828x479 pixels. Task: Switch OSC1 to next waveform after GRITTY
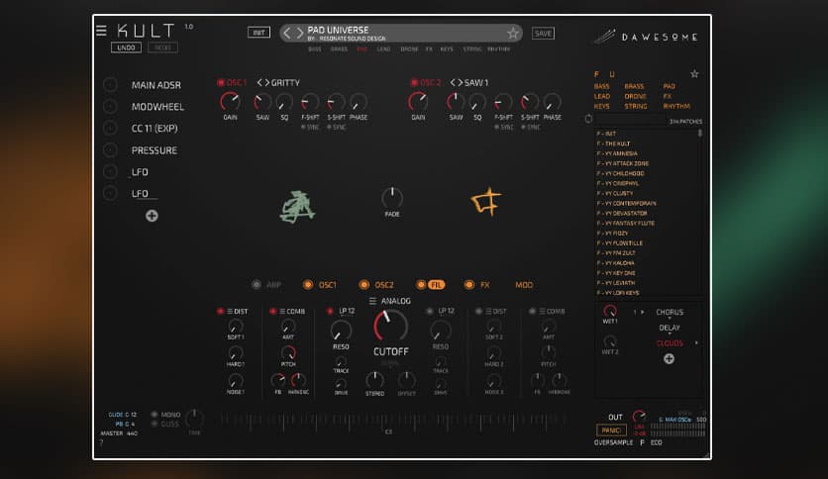coord(267,83)
